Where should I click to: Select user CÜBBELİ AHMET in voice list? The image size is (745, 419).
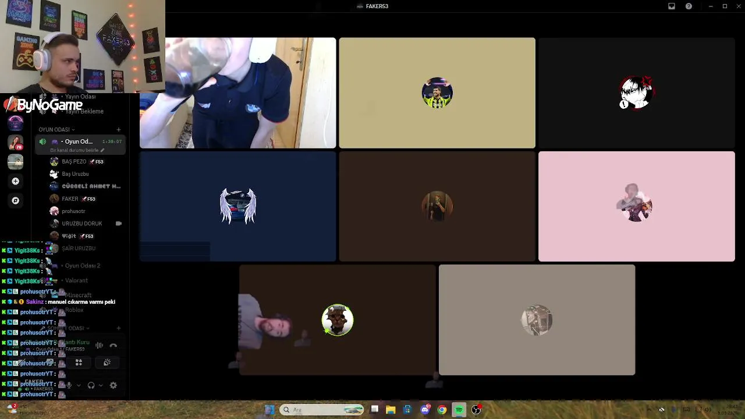tap(86, 186)
